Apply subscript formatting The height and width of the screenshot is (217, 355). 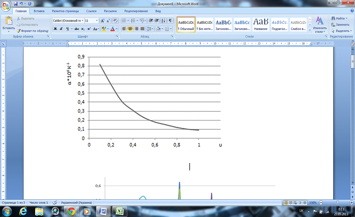click(83, 29)
